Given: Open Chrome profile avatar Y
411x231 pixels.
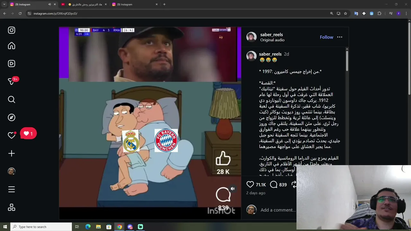Looking at the screenshot, I should tap(398, 13).
